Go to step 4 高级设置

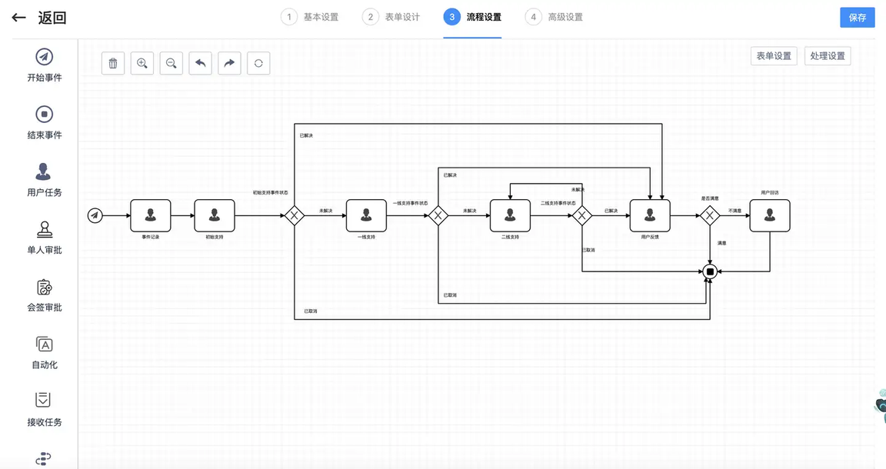coord(554,17)
